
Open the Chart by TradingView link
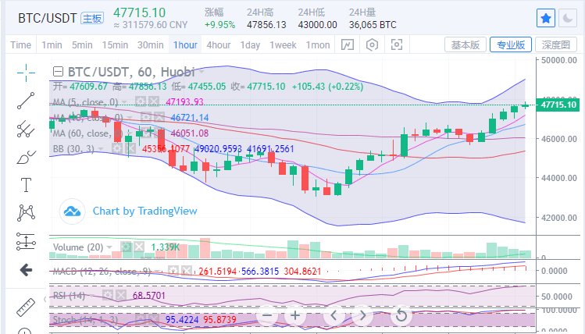pos(144,211)
